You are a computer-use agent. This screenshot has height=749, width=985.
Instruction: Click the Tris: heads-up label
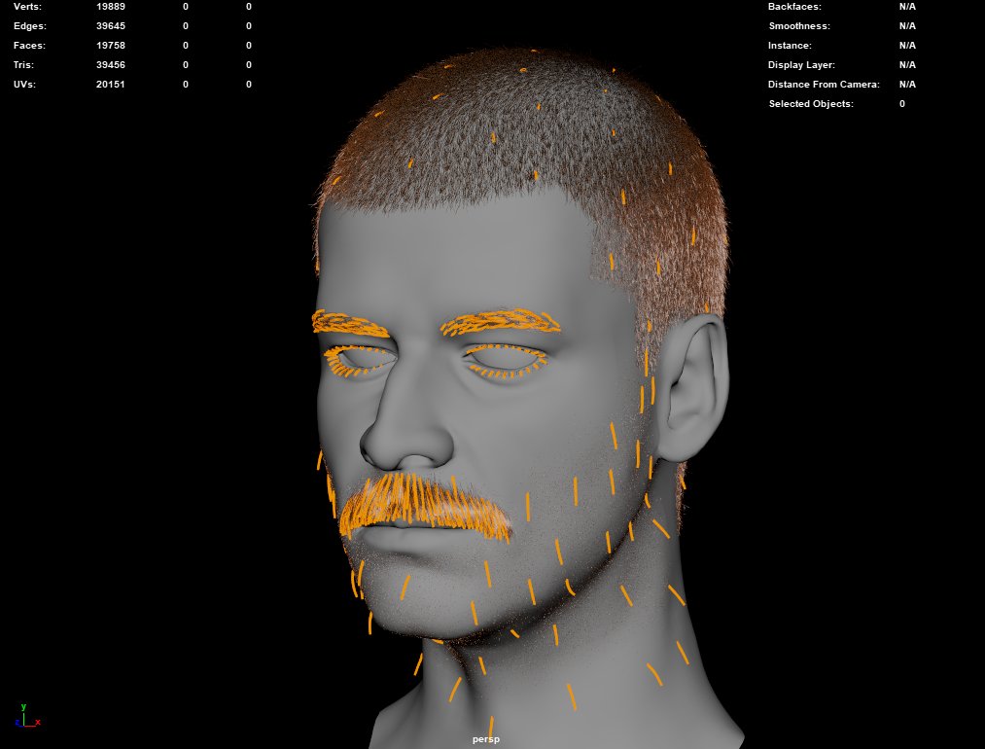click(24, 65)
